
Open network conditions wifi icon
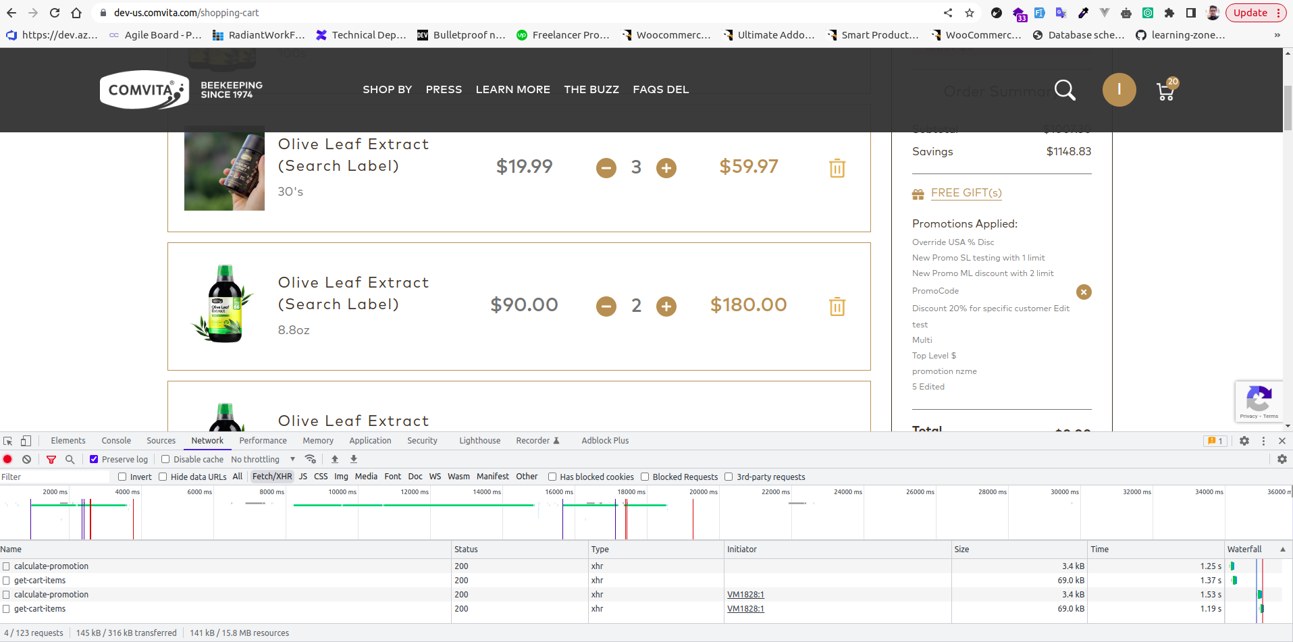click(x=311, y=459)
